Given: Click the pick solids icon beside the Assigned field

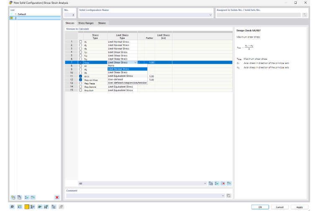Looking at the screenshot, I should [x=305, y=15].
